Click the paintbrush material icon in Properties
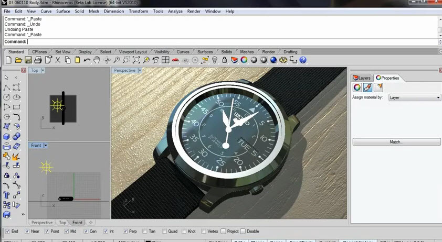442x242 pixels. (367, 87)
